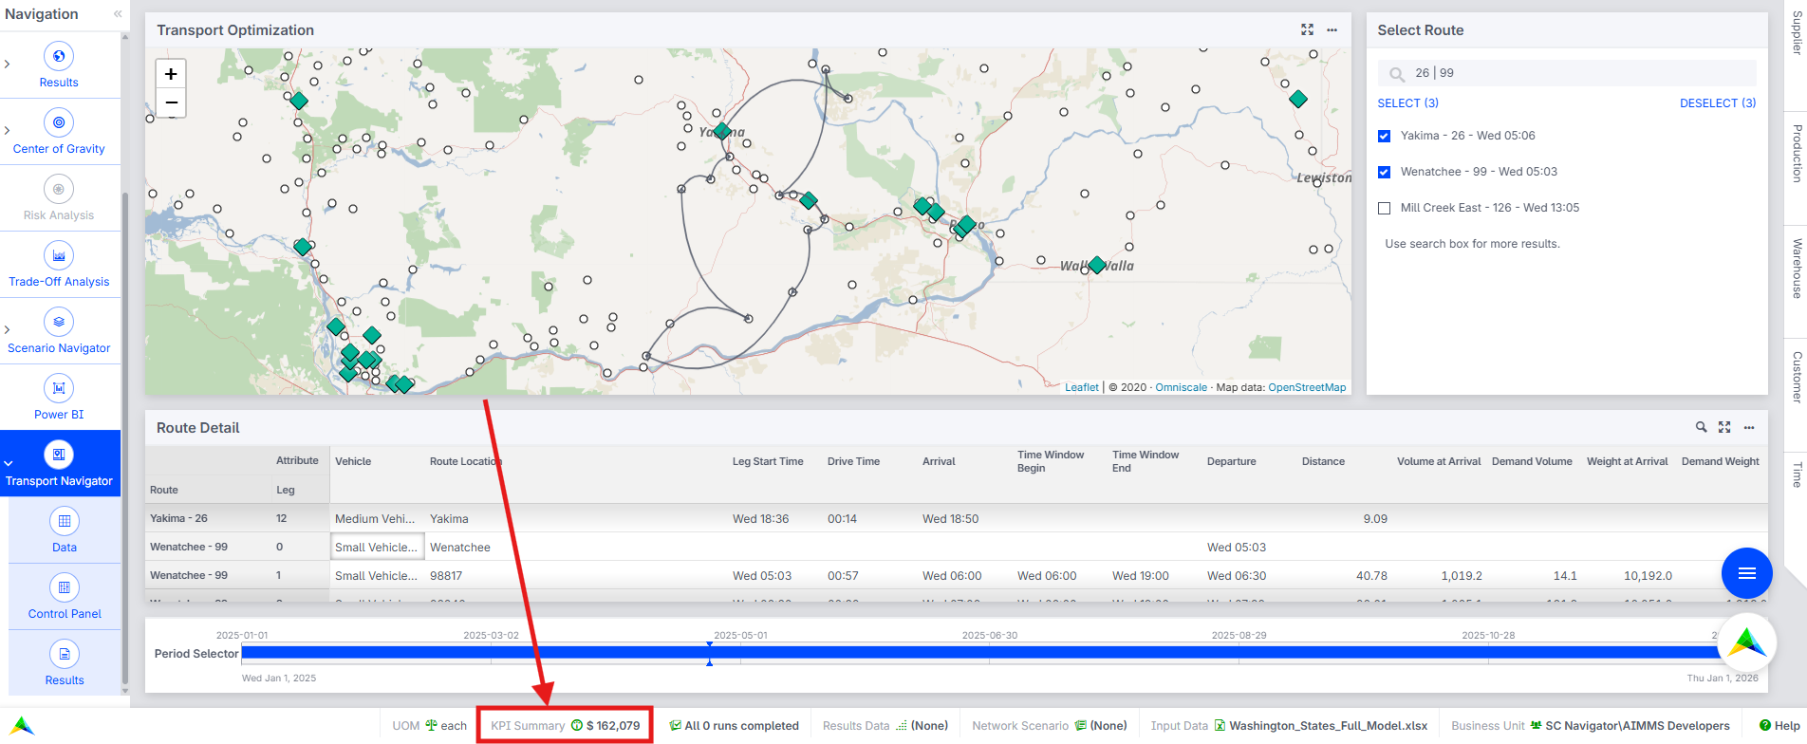Screen dimensions: 1807x744
Task: Maximize the Route Detail widget
Action: [x=1724, y=427]
